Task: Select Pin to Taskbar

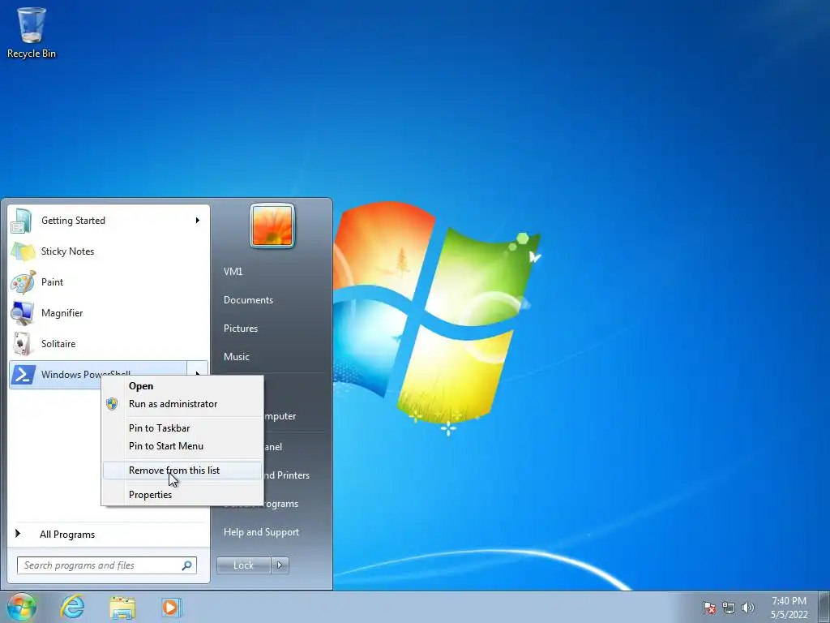Action: point(182,428)
